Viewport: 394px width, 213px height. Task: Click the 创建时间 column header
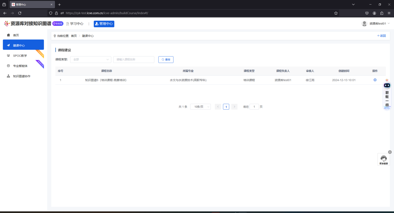344,71
